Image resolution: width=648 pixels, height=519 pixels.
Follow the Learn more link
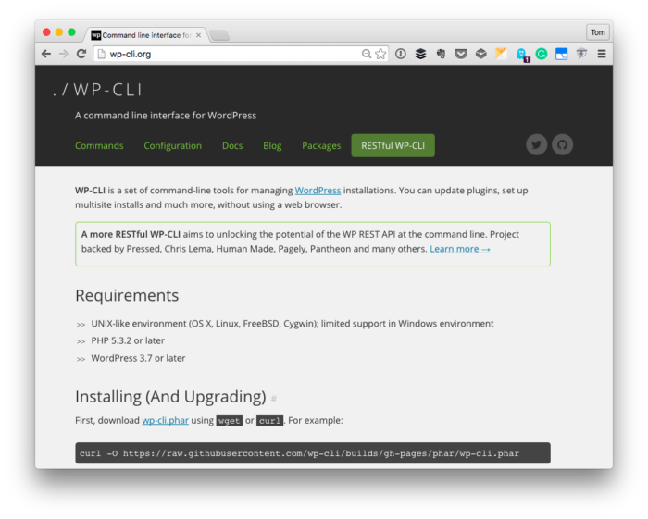(x=460, y=249)
